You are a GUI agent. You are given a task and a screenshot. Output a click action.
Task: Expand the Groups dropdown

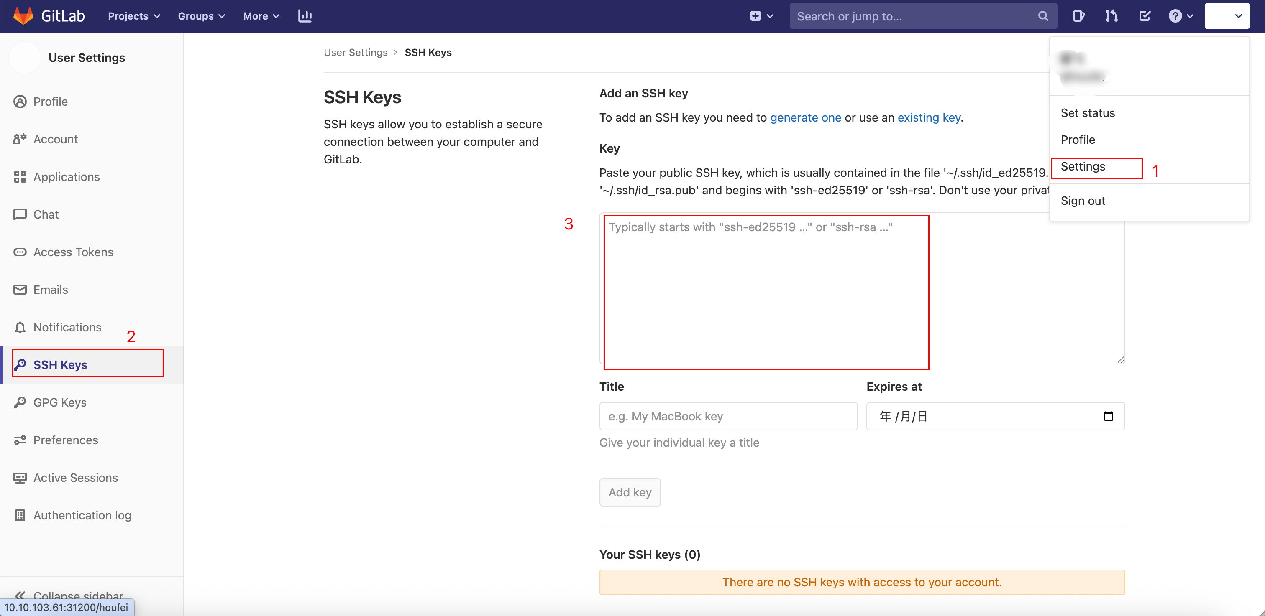click(x=201, y=16)
